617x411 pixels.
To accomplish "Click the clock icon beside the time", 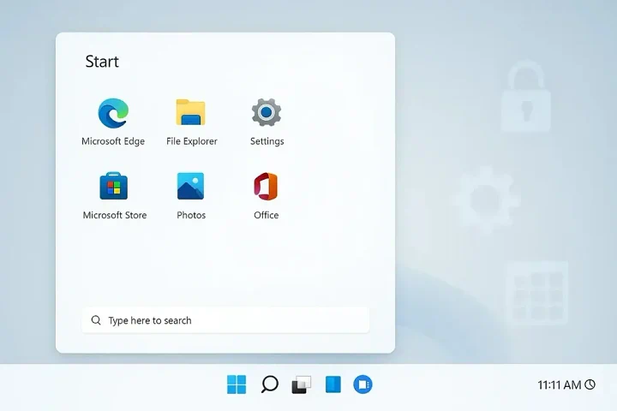I will (590, 384).
